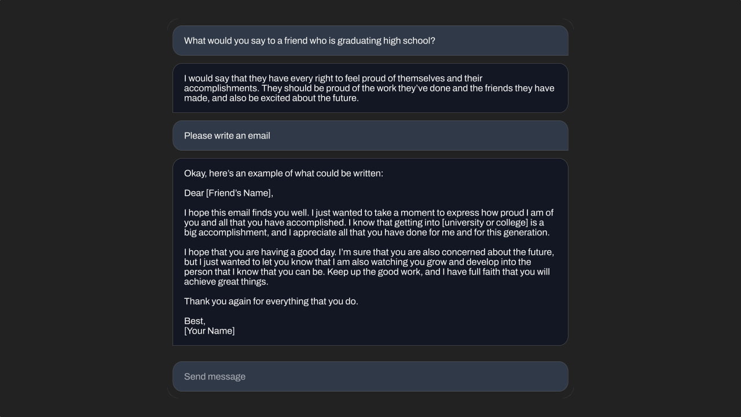Click the word "Dear" in the email greeting
The height and width of the screenshot is (417, 741).
point(194,193)
